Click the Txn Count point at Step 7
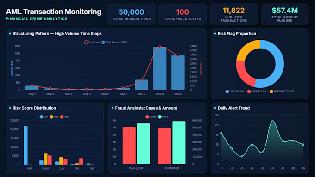The height and width of the screenshot is (177, 315). coord(141,80)
